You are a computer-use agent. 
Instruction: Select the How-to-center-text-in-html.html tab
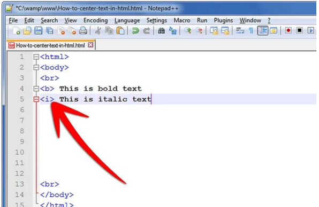click(50, 45)
